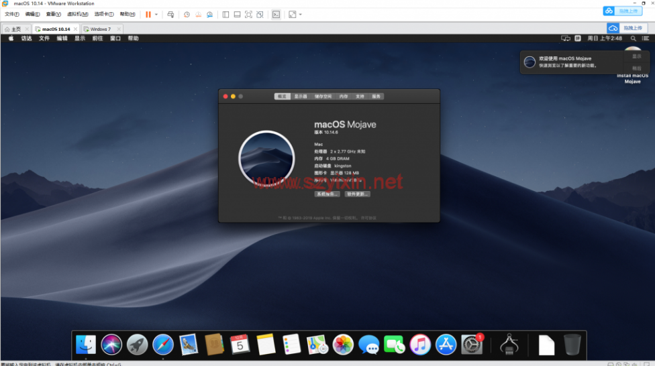The height and width of the screenshot is (366, 655).
Task: Open the 编辑(E) menu in VMware
Action: click(x=33, y=14)
